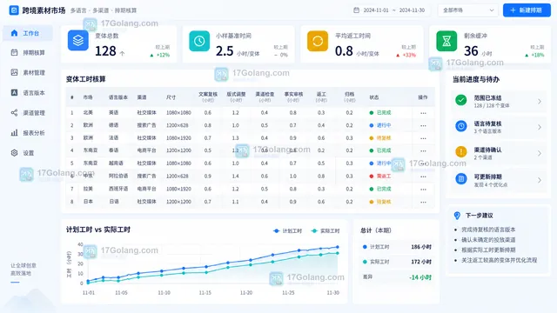Open the 工作台 home sidebar item
This screenshot has height=313, width=557.
point(28,33)
